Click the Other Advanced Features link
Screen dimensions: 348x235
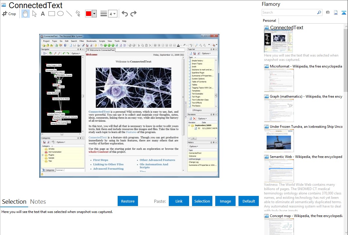click(157, 160)
